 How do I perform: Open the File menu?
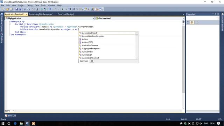click(2, 5)
